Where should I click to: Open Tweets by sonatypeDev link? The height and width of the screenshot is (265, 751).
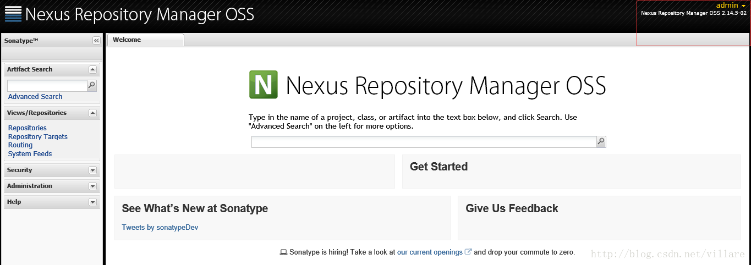160,227
